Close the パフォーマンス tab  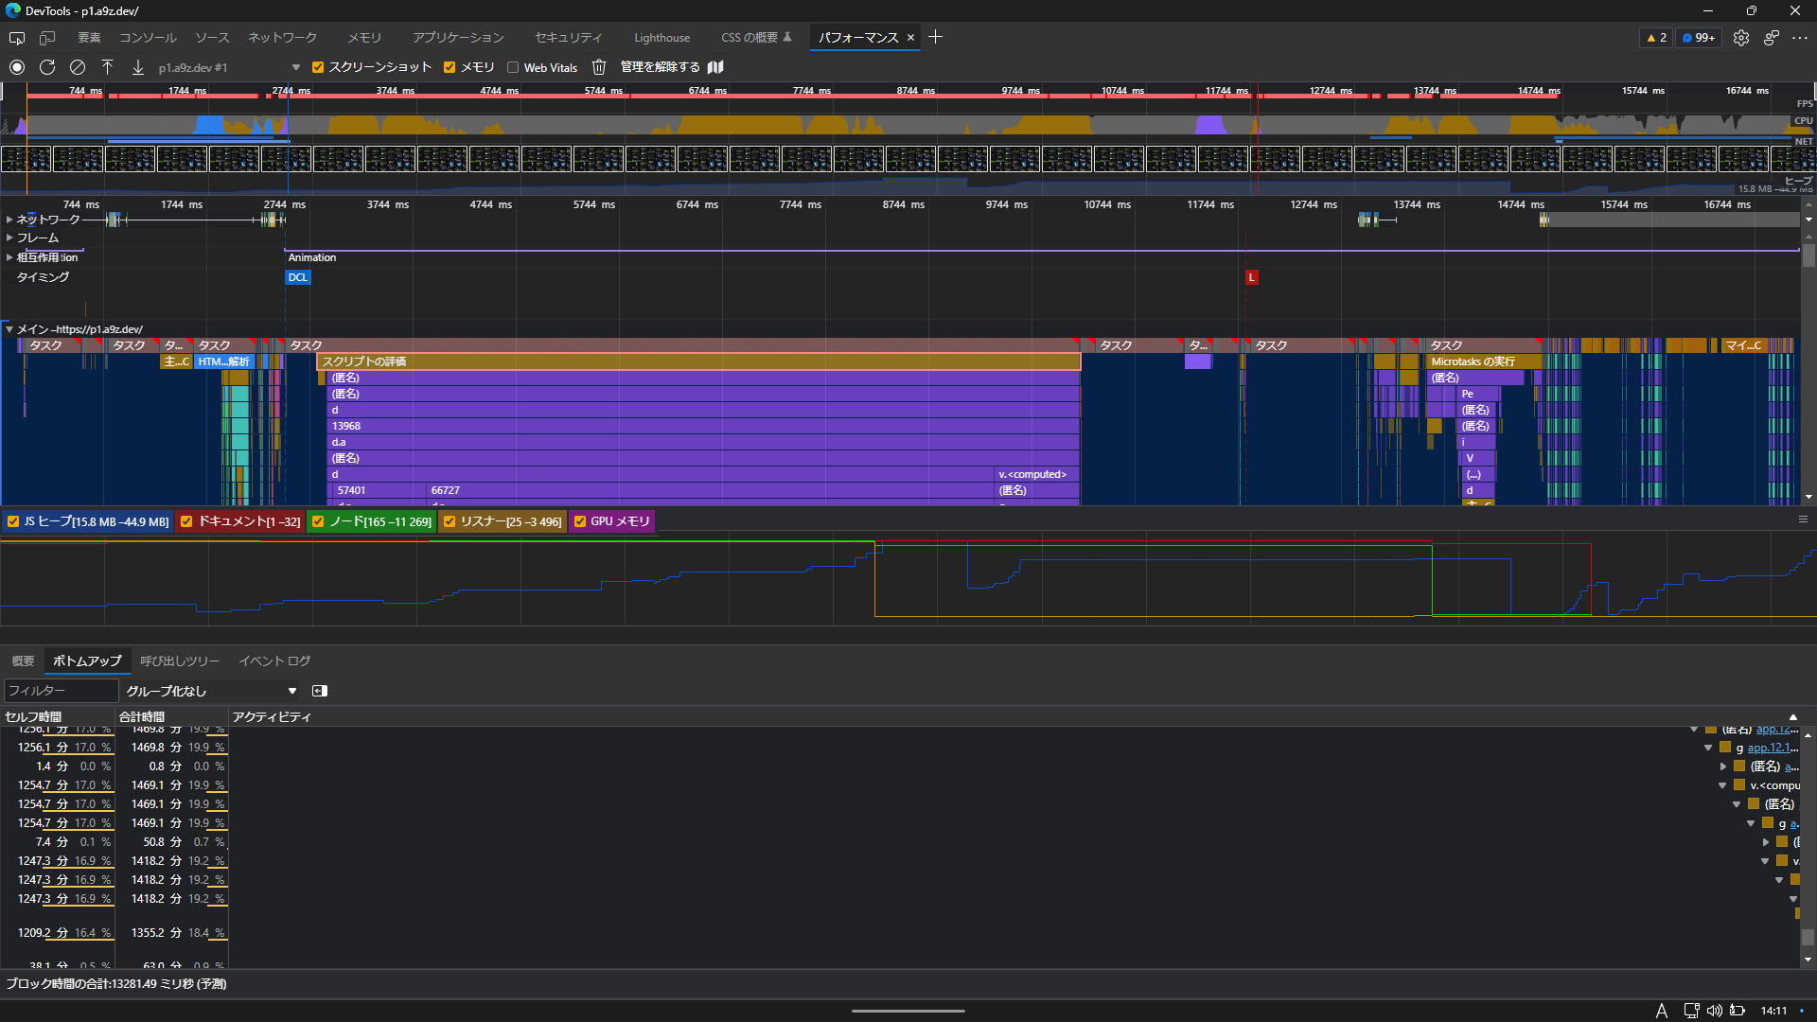pos(910,38)
